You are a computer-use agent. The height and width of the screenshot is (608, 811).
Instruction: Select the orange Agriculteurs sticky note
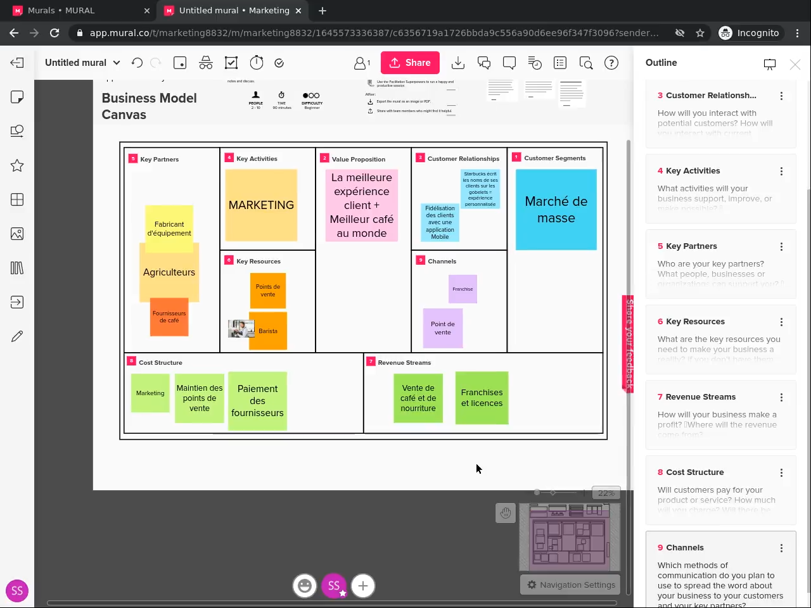click(169, 272)
